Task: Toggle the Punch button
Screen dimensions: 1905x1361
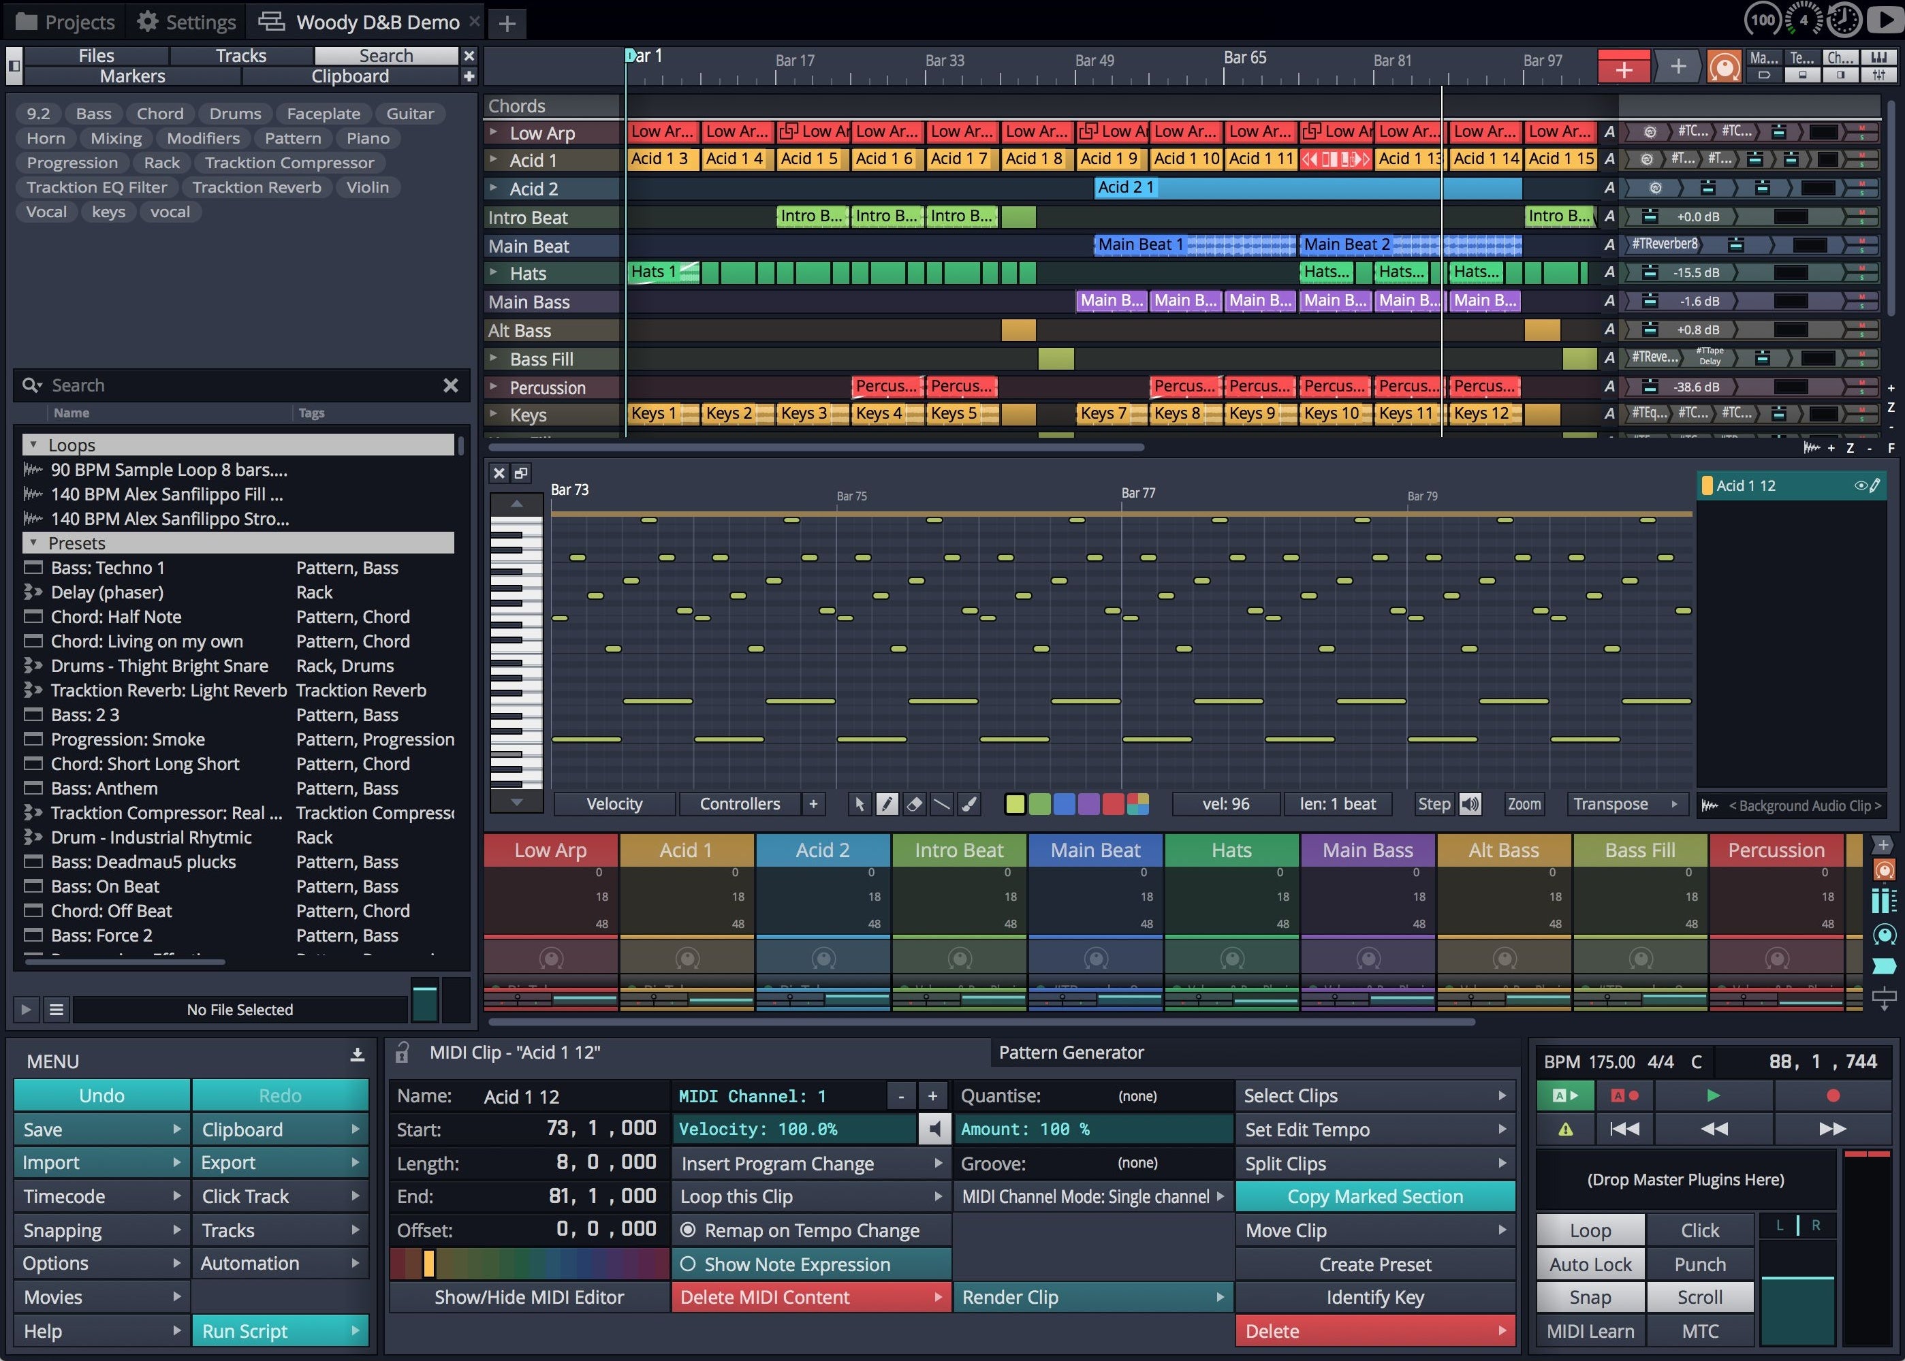Action: click(1699, 1264)
